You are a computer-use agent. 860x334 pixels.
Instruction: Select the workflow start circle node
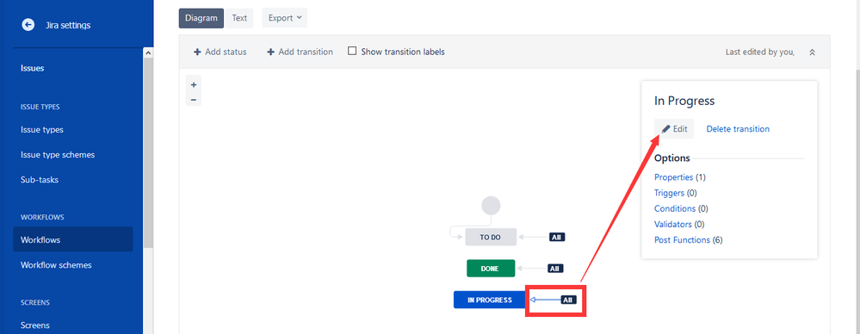(491, 206)
